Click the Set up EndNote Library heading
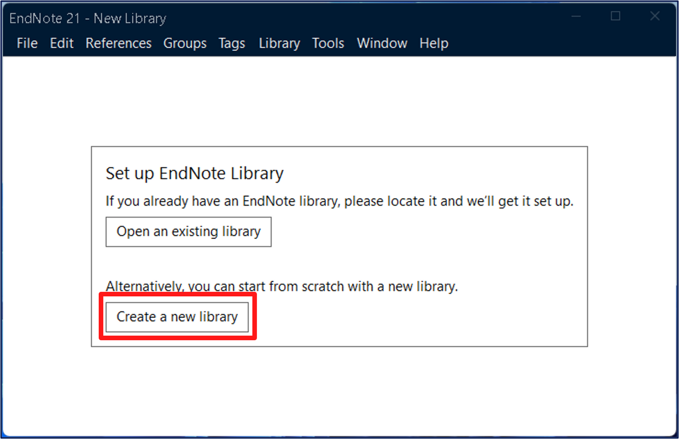This screenshot has height=439, width=679. pos(194,174)
